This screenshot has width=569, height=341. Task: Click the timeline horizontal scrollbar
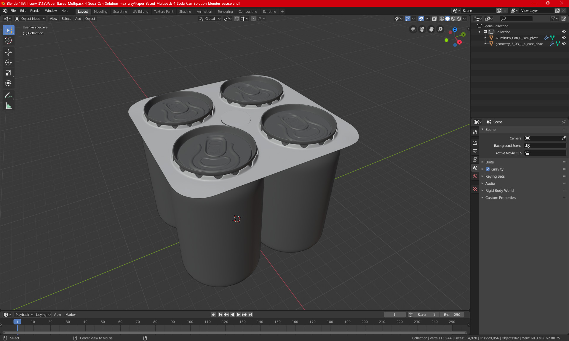[x=234, y=332]
